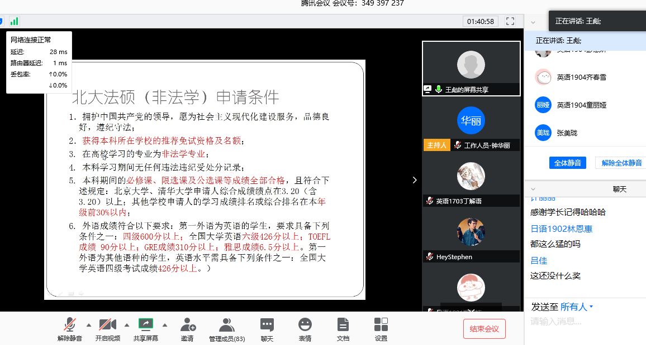Select member 英语1904童丽娅 in the list
The width and height of the screenshot is (646, 345).
tap(581, 105)
